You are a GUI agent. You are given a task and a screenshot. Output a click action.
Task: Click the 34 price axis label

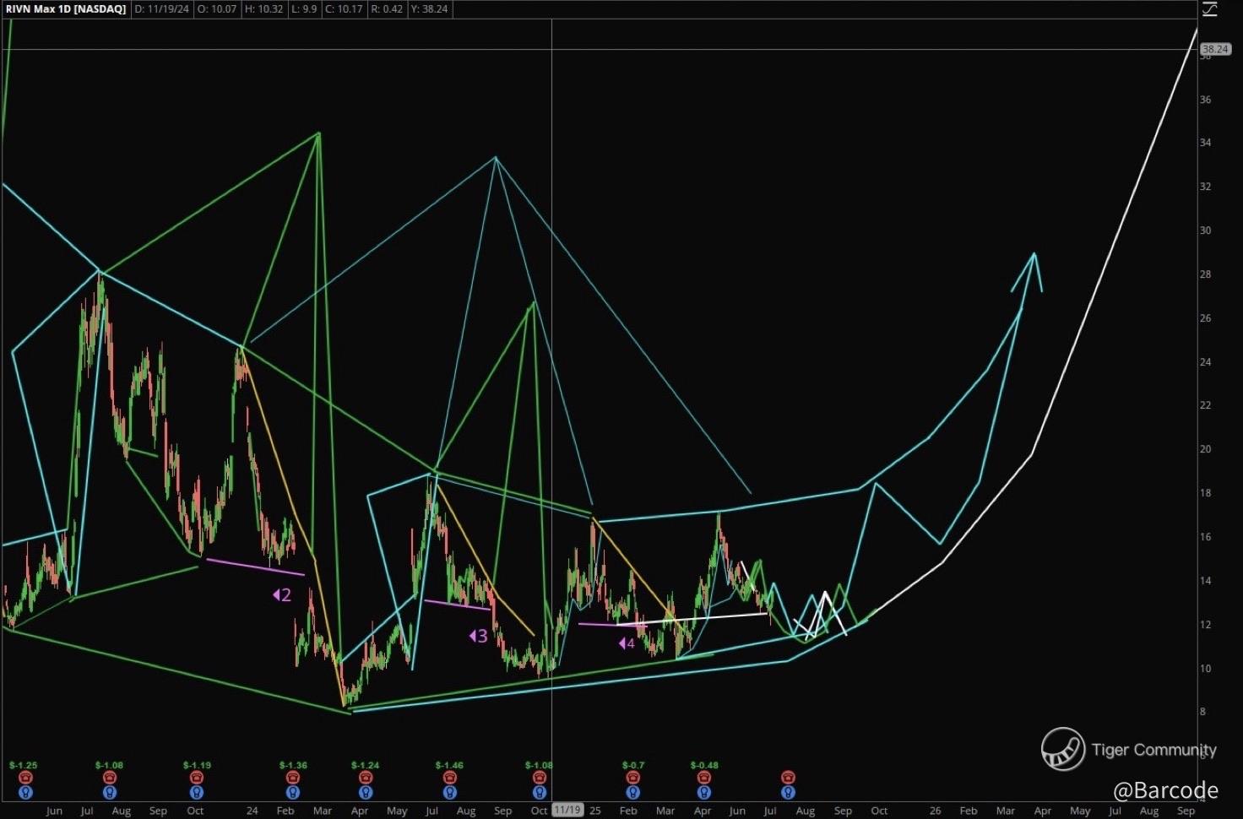(x=1205, y=143)
